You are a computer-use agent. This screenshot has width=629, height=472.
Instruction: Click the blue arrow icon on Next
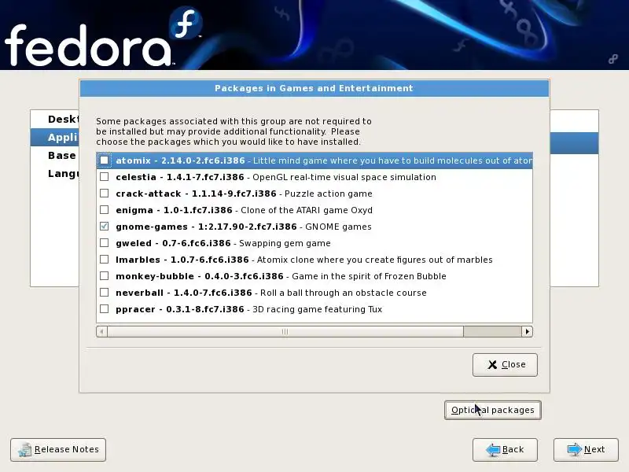coord(575,449)
